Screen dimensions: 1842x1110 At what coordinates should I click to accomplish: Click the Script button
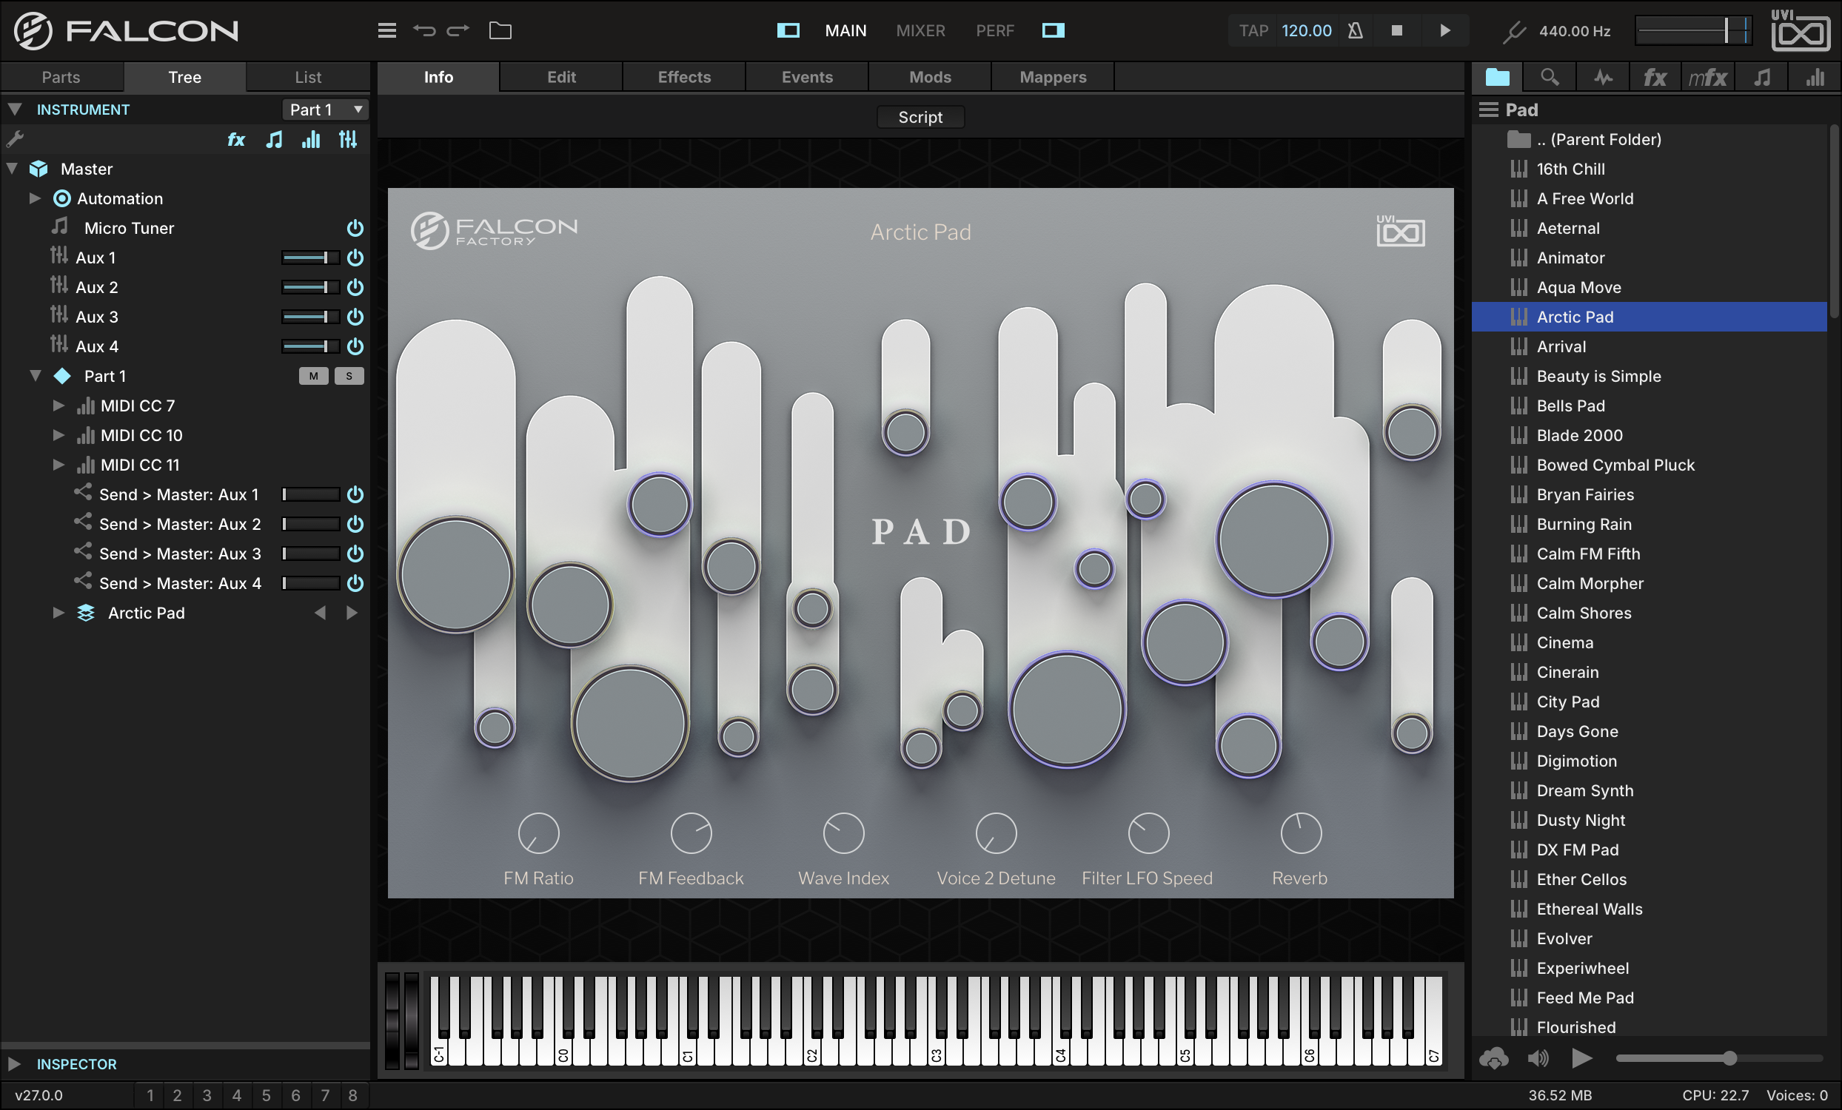[920, 117]
